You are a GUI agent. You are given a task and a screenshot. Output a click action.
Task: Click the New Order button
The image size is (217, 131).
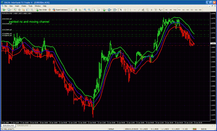point(41,10)
